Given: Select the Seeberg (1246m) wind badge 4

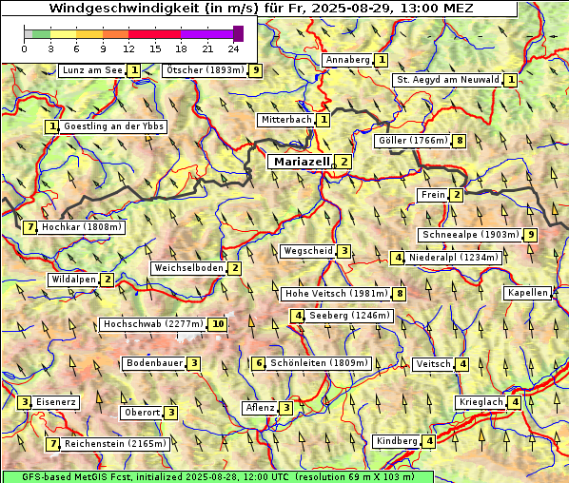Looking at the screenshot, I should click(298, 316).
